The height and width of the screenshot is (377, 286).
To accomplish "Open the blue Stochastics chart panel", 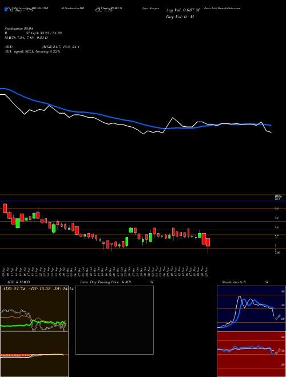I will (251, 308).
